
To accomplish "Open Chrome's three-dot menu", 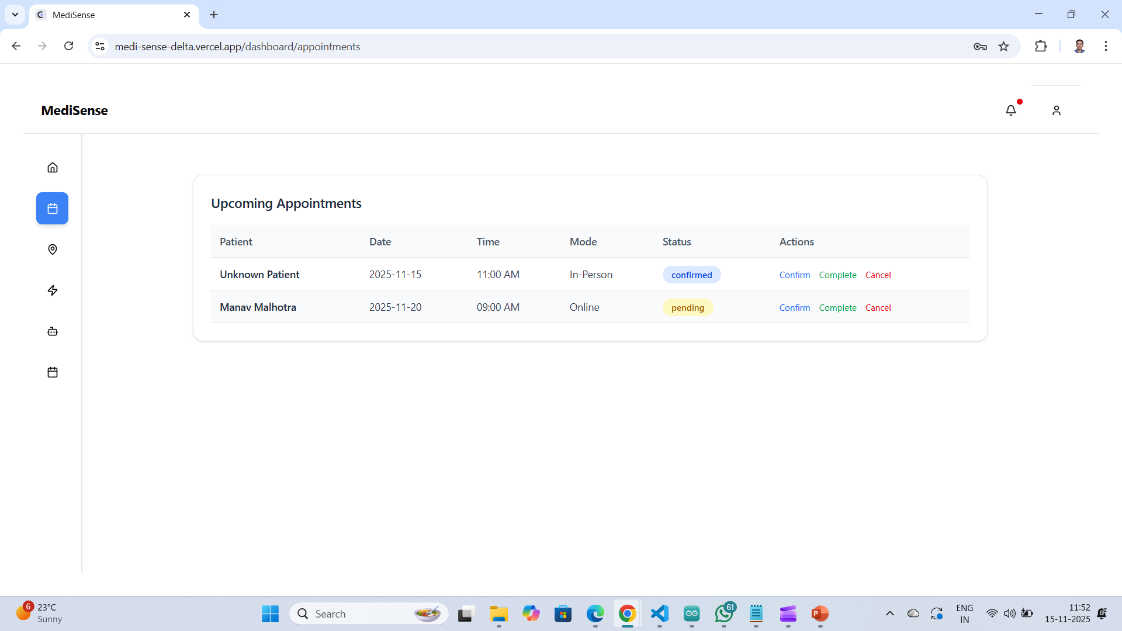I will click(1106, 46).
